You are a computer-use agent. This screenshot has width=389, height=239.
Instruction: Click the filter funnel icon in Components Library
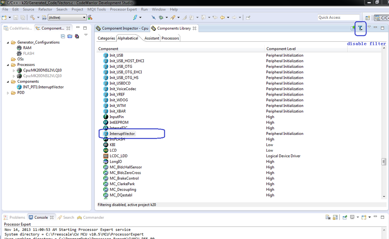coord(360,28)
